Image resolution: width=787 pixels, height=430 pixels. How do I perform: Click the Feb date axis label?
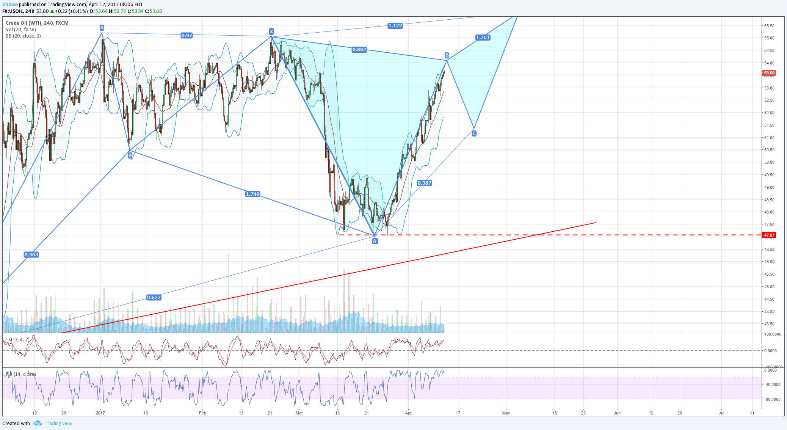click(203, 413)
